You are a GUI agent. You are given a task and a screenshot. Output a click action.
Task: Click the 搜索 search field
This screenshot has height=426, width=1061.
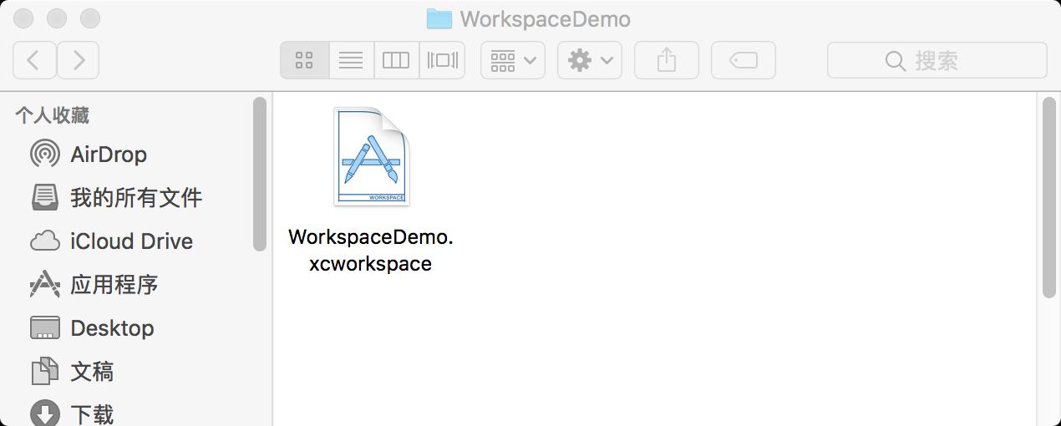point(937,60)
